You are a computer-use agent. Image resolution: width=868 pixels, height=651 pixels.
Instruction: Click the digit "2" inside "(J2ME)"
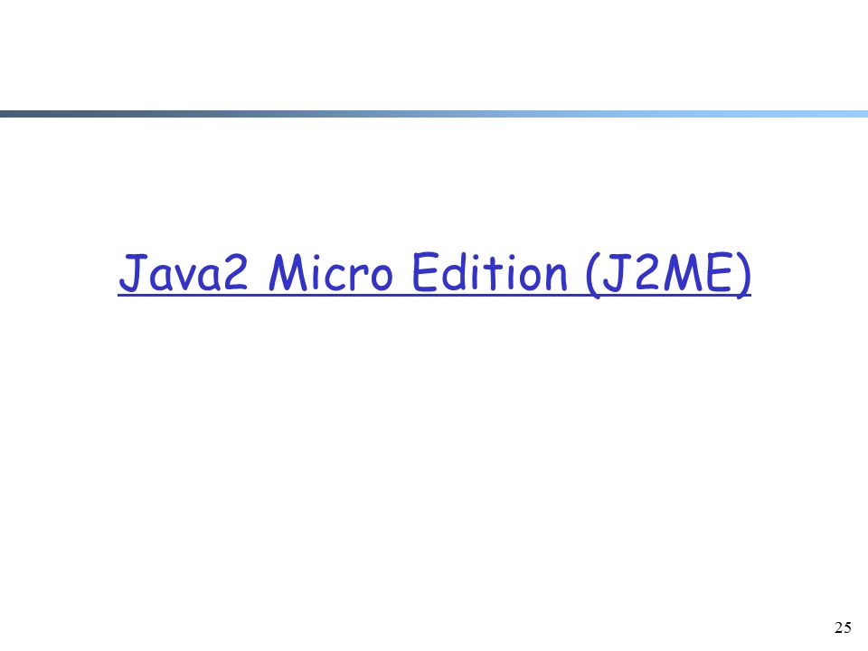click(648, 272)
